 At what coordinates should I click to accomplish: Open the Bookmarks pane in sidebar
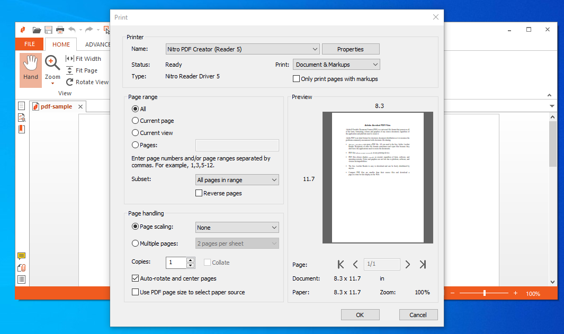22,129
